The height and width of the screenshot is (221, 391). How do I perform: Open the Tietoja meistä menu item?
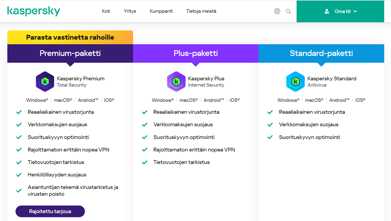coord(201,11)
